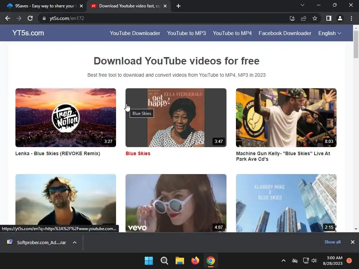Click the page vertical scrollbar thumb

coord(356,44)
